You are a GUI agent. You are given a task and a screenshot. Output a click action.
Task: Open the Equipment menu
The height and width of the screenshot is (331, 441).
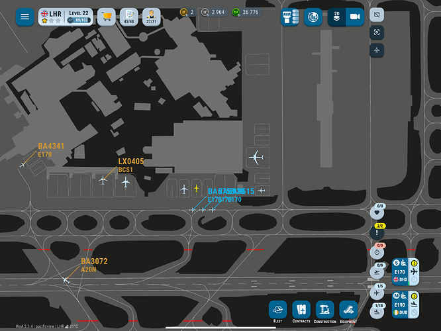click(348, 312)
